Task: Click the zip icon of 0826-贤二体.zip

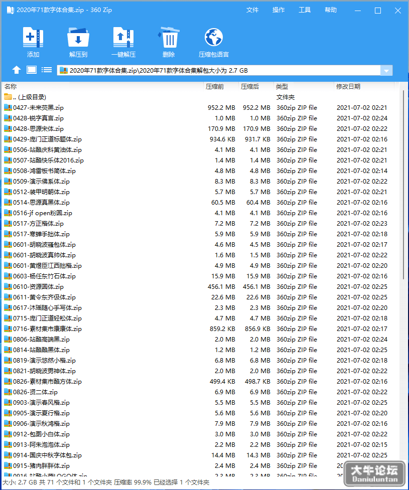Action: click(x=8, y=392)
